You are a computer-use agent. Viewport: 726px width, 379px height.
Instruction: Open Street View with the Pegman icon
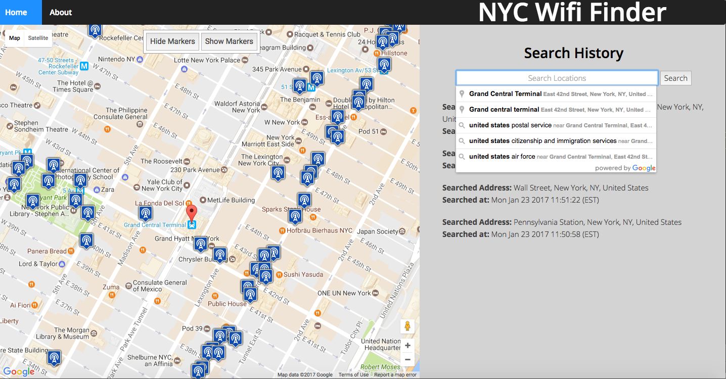point(407,326)
